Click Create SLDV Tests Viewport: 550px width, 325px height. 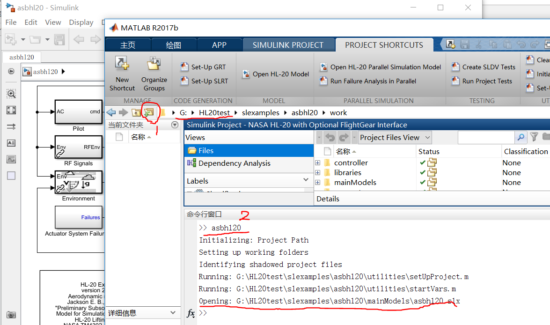coord(488,66)
